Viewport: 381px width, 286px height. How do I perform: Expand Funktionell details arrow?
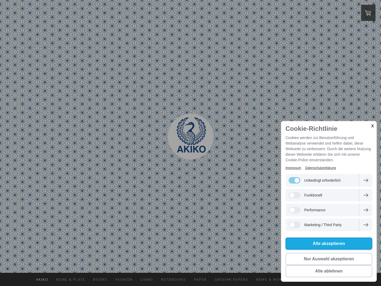pyautogui.click(x=366, y=195)
